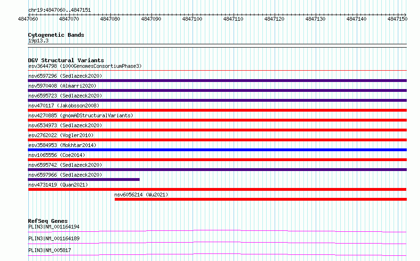Select the RefSeq Genes track heading

[48, 221]
